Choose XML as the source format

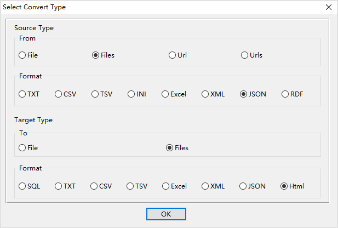[x=205, y=94]
